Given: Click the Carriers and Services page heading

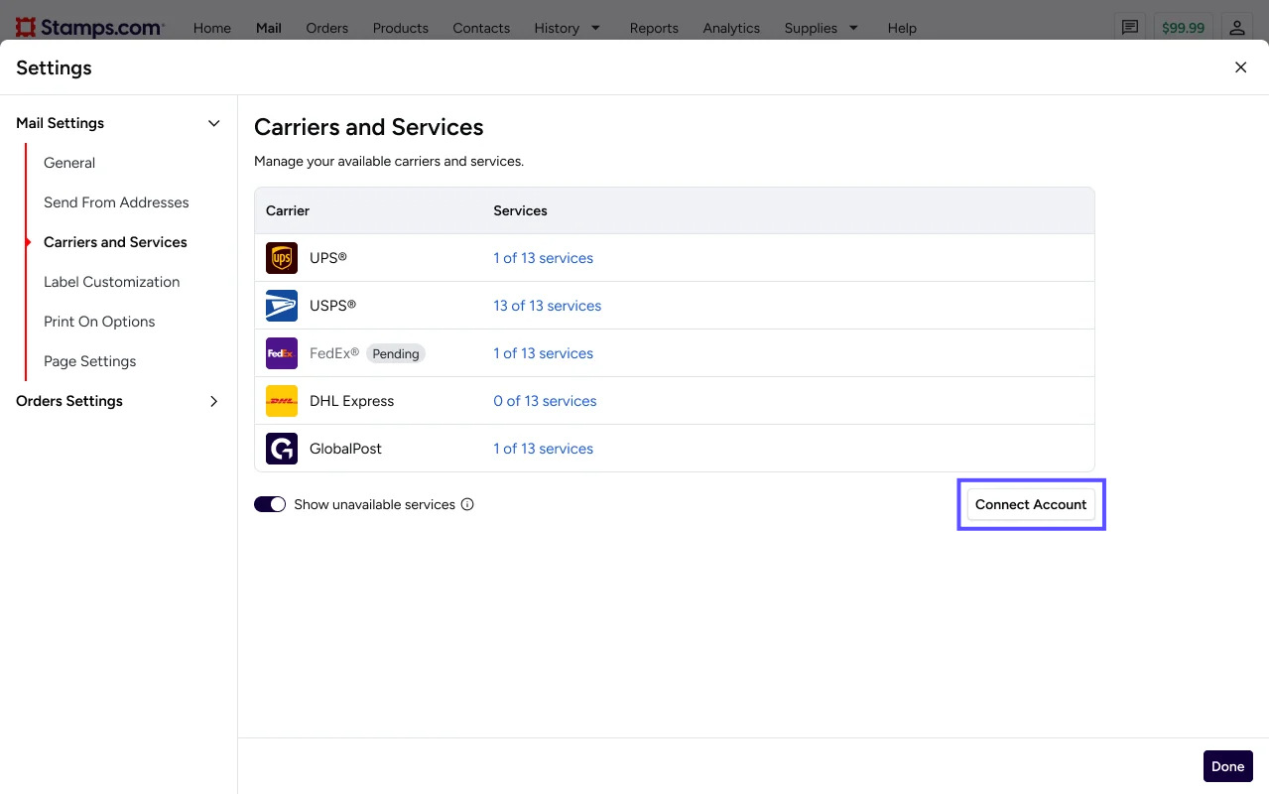Looking at the screenshot, I should [368, 127].
